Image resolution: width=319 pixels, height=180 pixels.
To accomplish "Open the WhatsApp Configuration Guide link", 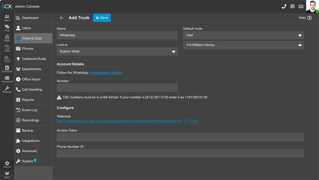I will click(105, 73).
